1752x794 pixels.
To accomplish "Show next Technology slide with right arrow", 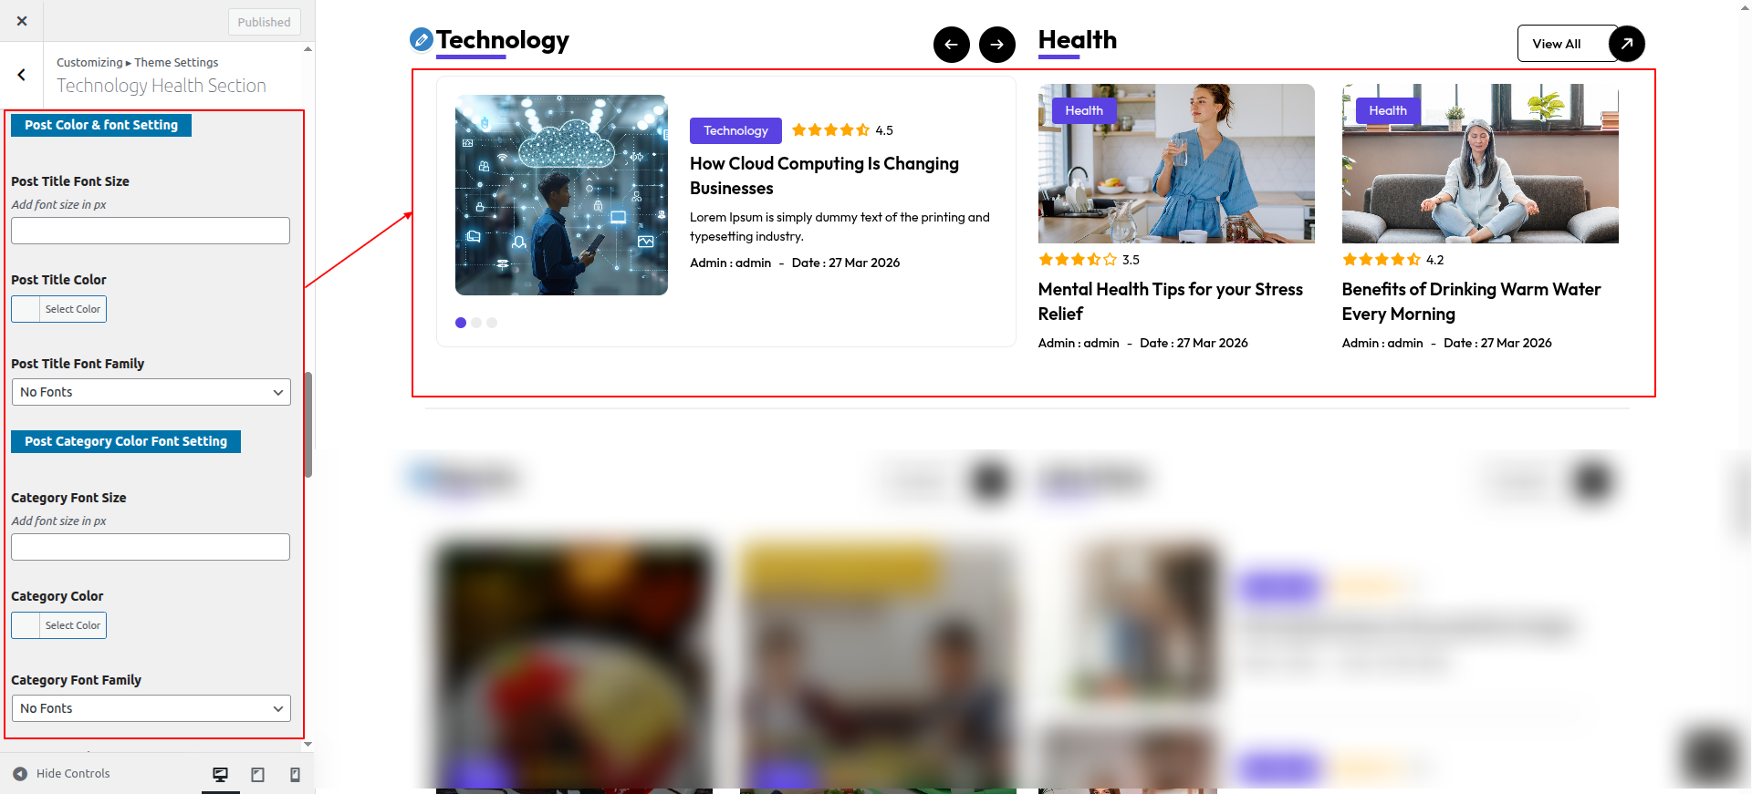I will [x=996, y=44].
